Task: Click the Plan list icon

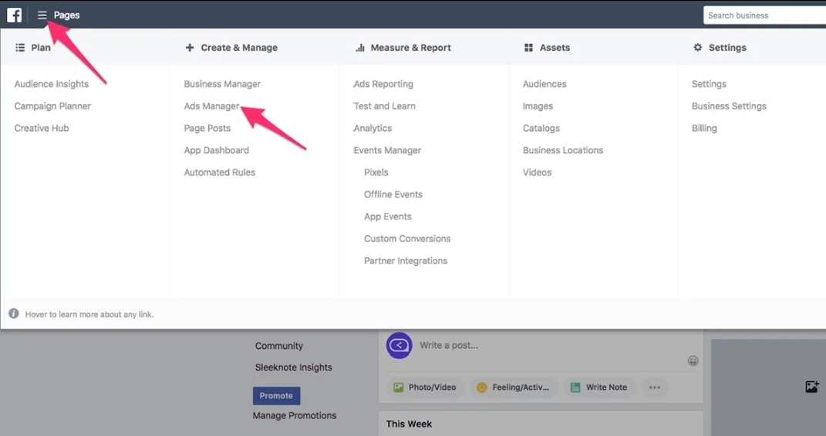Action: (x=20, y=47)
